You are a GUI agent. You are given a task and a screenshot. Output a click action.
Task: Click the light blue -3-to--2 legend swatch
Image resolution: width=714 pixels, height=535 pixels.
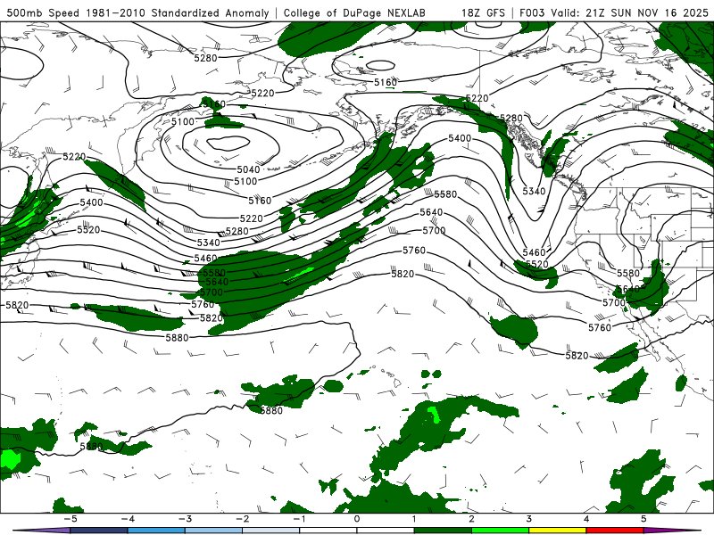[x=213, y=531]
